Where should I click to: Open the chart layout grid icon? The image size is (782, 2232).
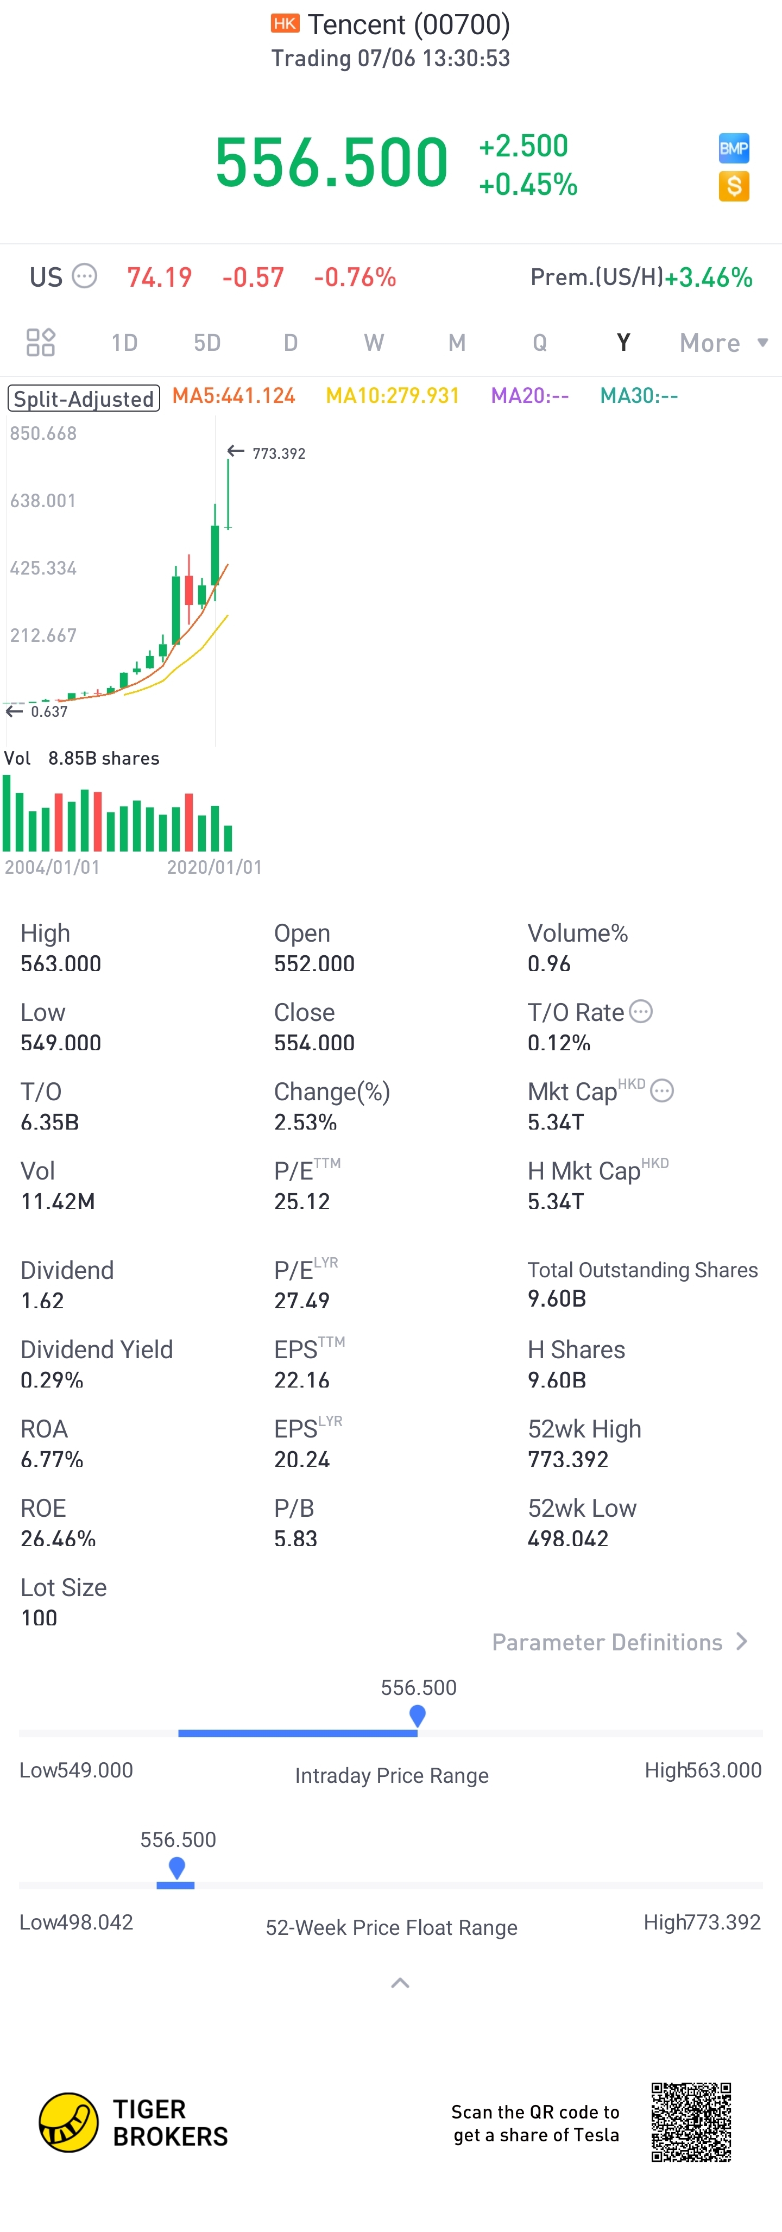pyautogui.click(x=41, y=342)
